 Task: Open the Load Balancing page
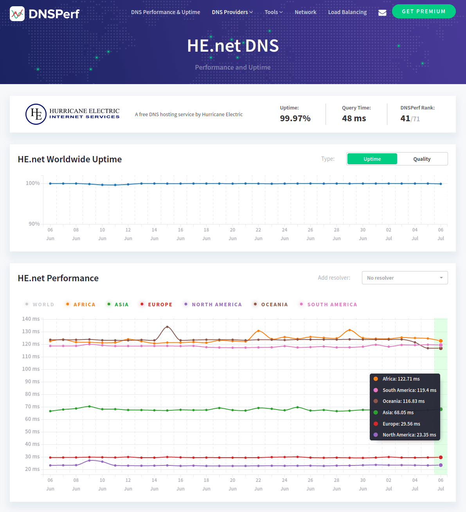[347, 12]
